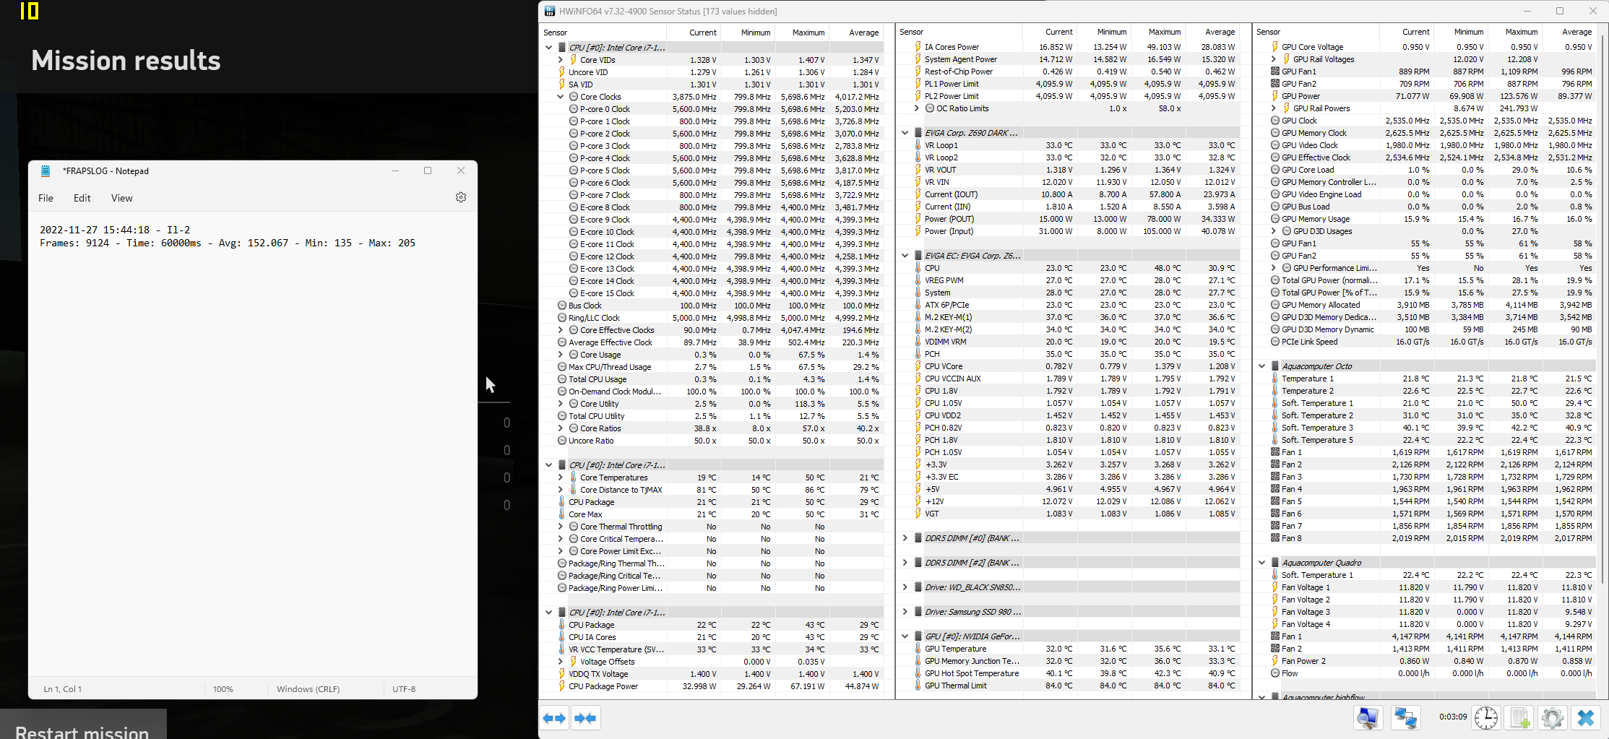This screenshot has height=739, width=1609.
Task: Collapse the Core Clocks tree node
Action: (560, 97)
